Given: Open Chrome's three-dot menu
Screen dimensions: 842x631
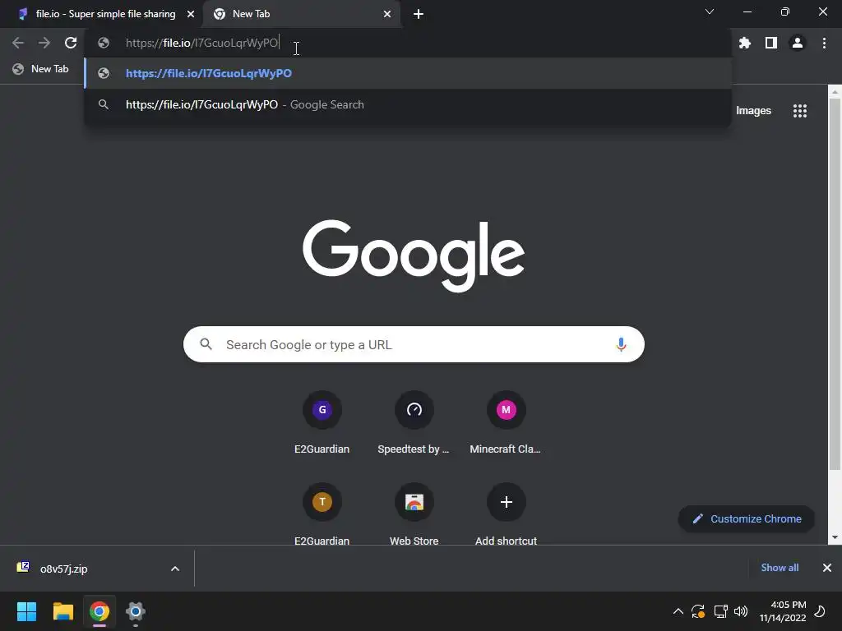Looking at the screenshot, I should [824, 43].
